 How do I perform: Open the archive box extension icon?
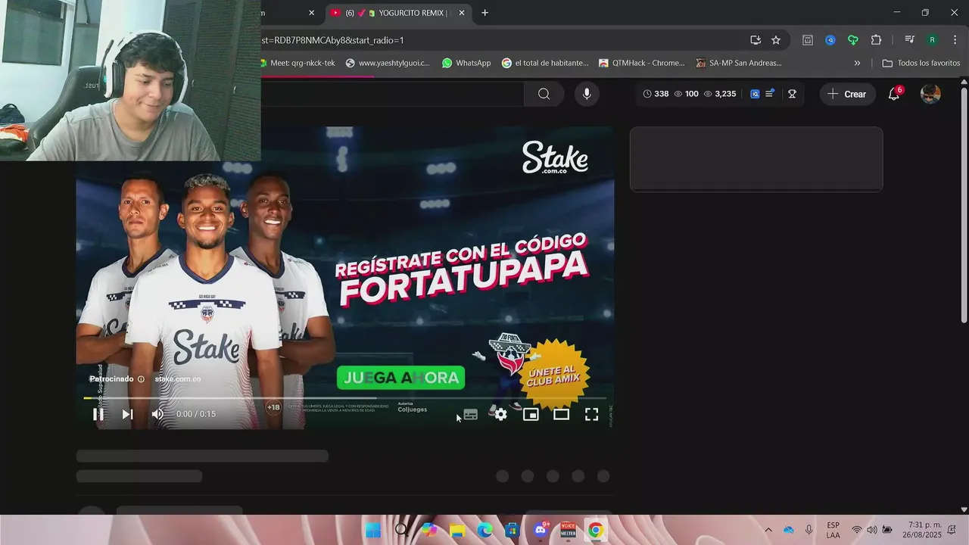[808, 40]
